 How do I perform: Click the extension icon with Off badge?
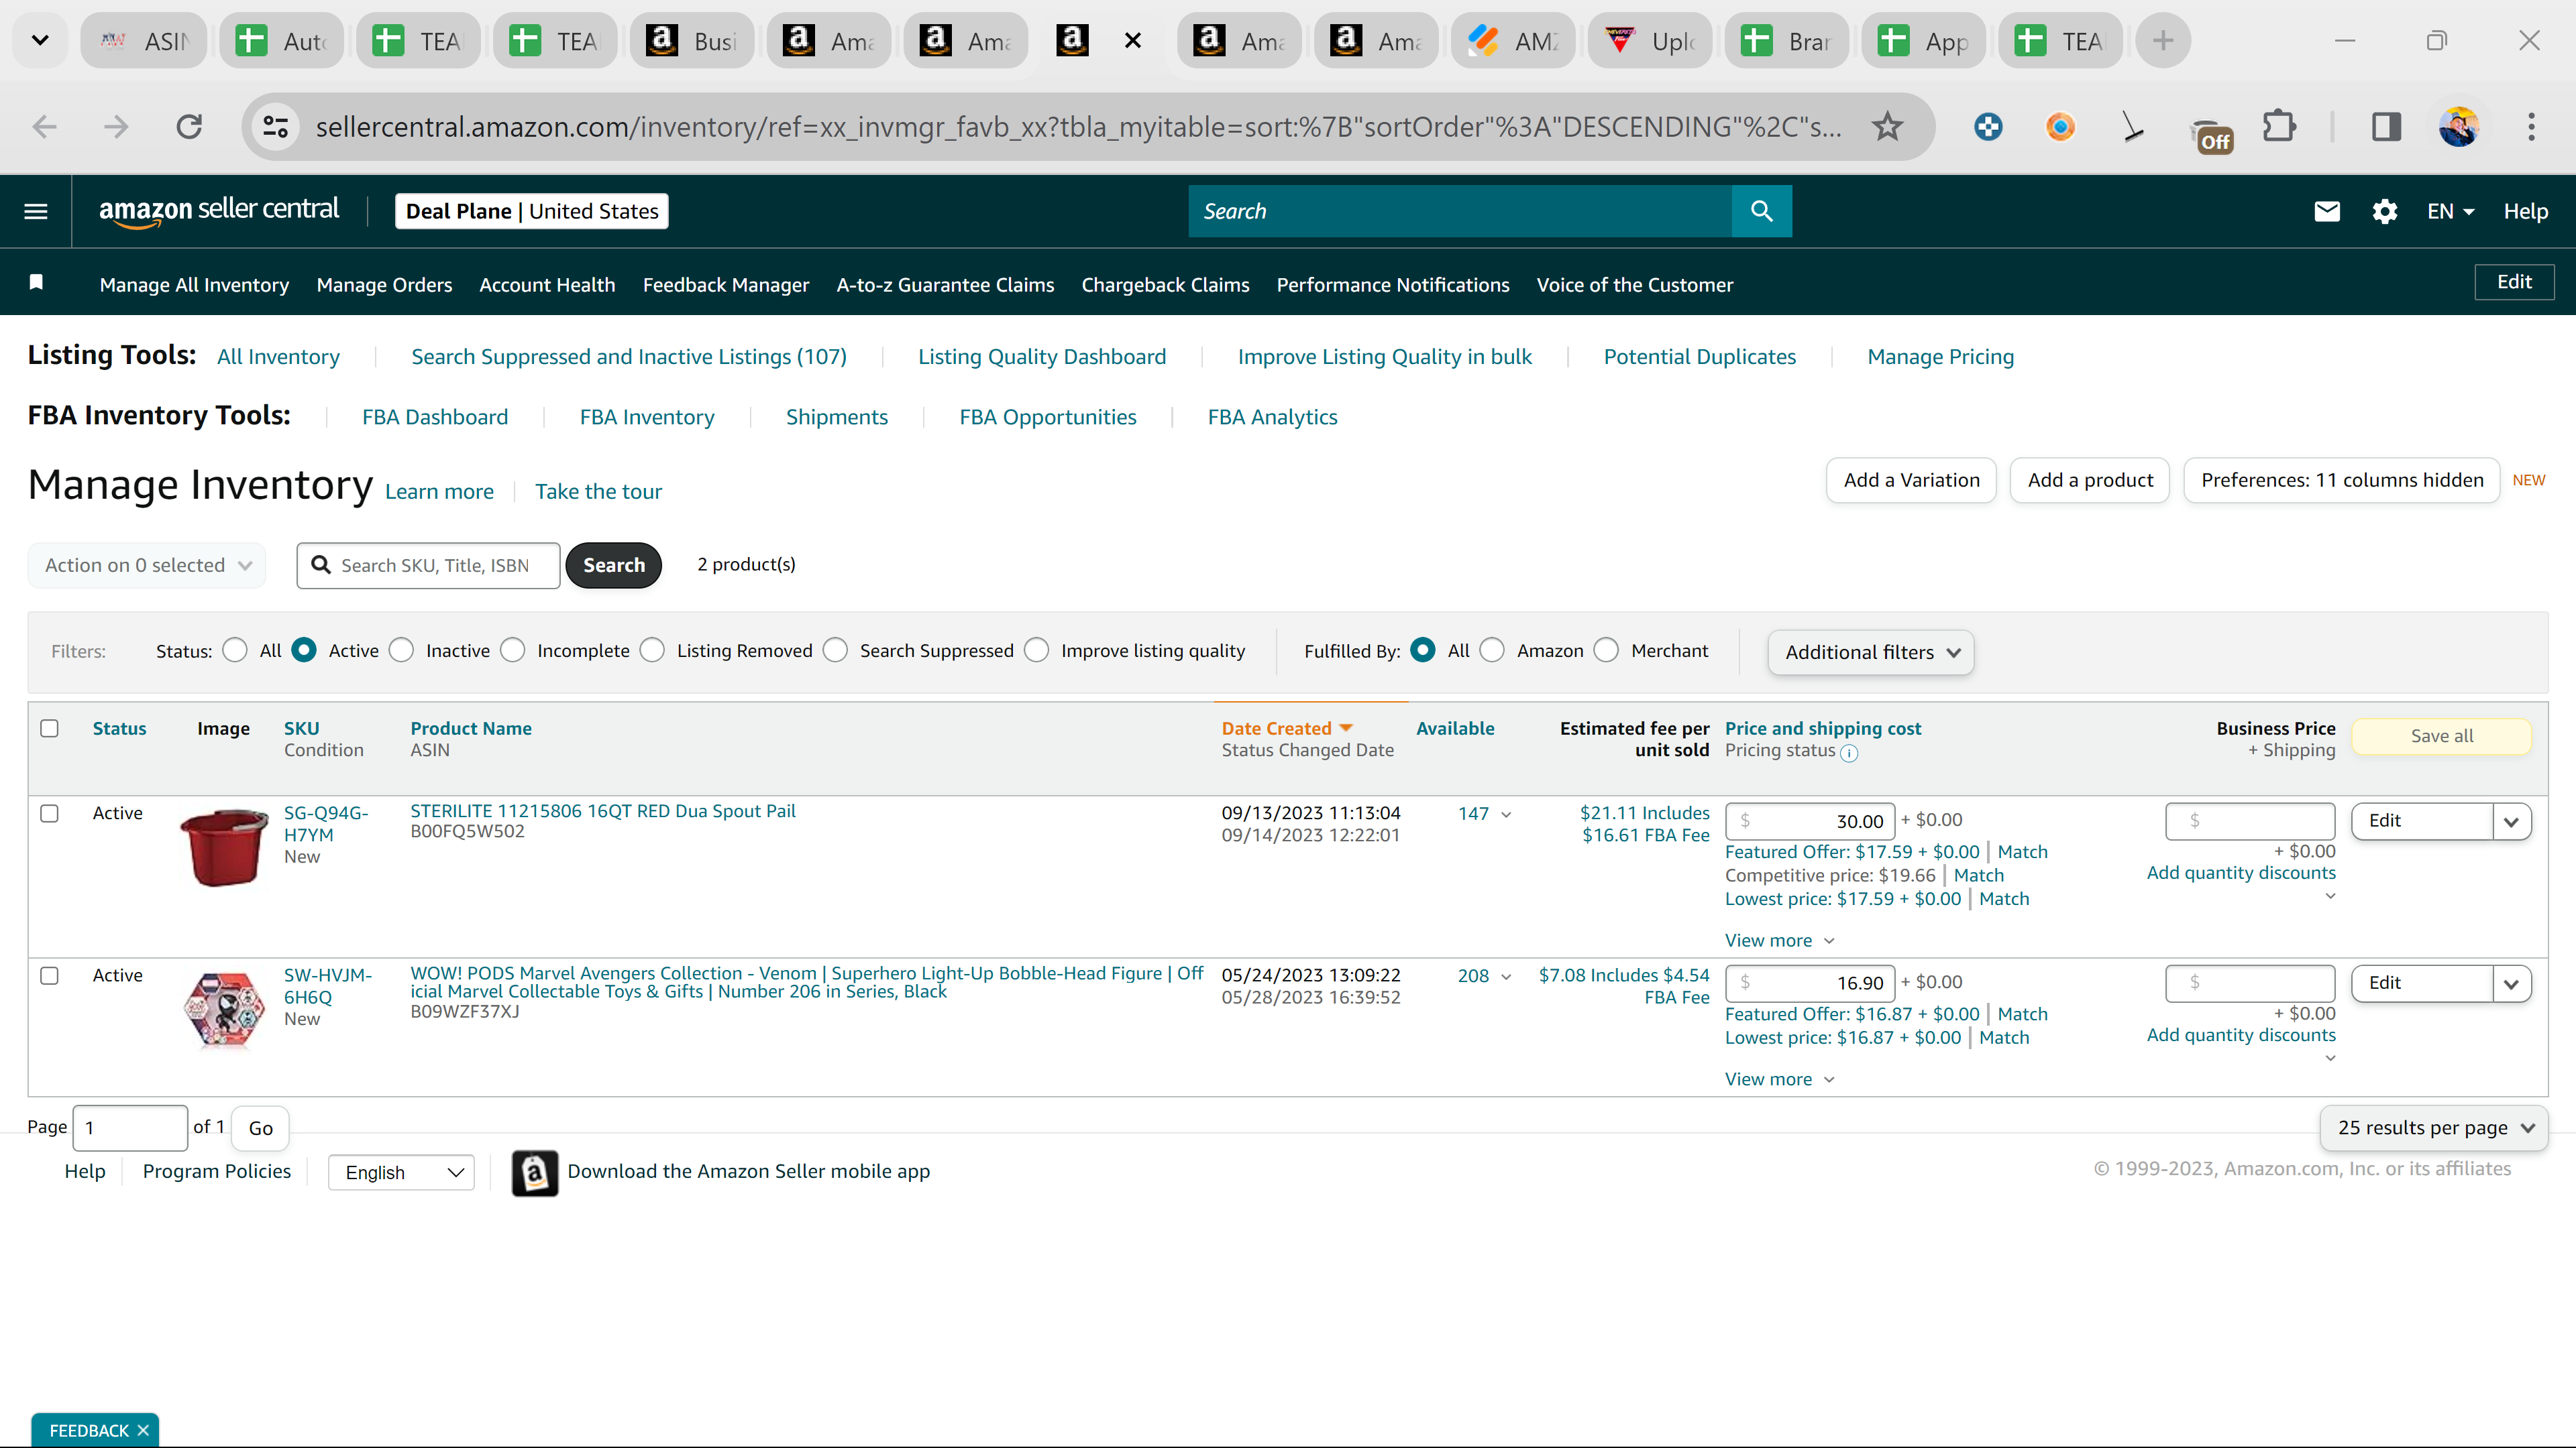2211,134
